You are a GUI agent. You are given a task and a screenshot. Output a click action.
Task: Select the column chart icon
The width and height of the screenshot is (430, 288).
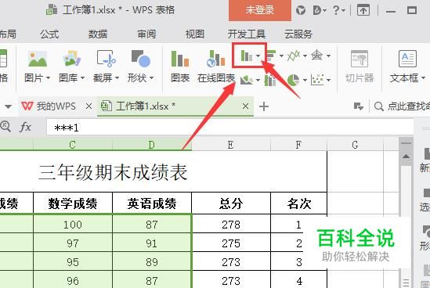(246, 56)
